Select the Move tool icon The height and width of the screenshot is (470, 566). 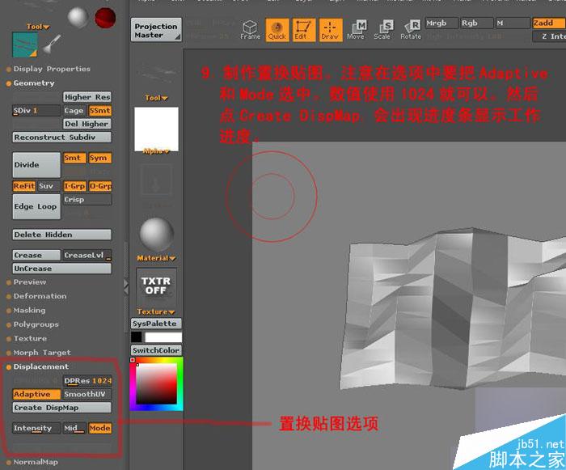(356, 30)
